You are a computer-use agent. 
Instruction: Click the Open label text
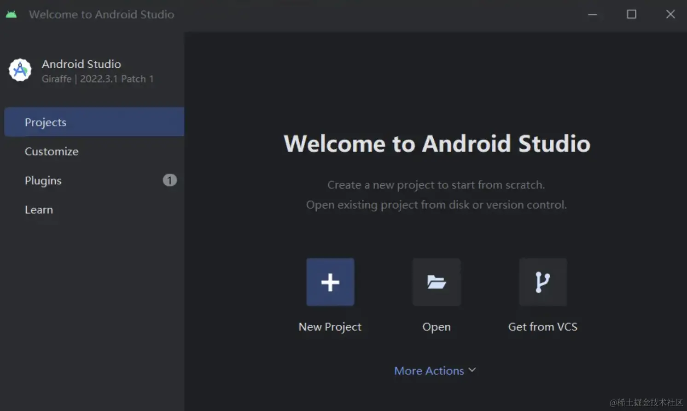(x=437, y=327)
